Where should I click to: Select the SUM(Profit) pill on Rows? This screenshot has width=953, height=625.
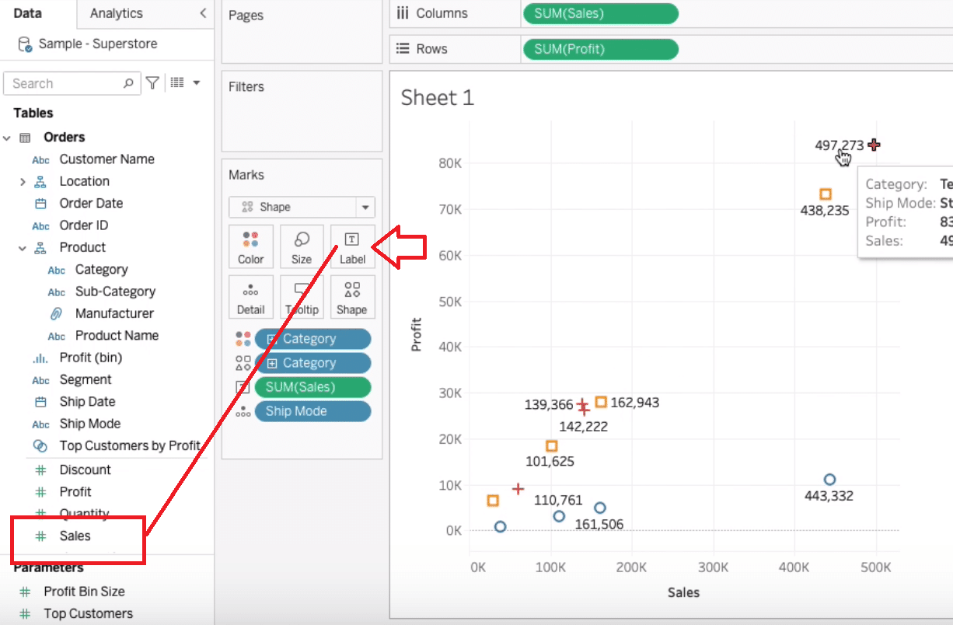[x=601, y=49]
